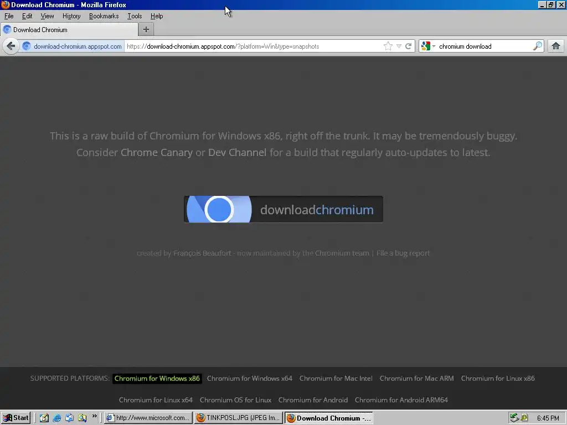Open a new tab with plus button
Image resolution: width=567 pixels, height=425 pixels.
(x=146, y=30)
